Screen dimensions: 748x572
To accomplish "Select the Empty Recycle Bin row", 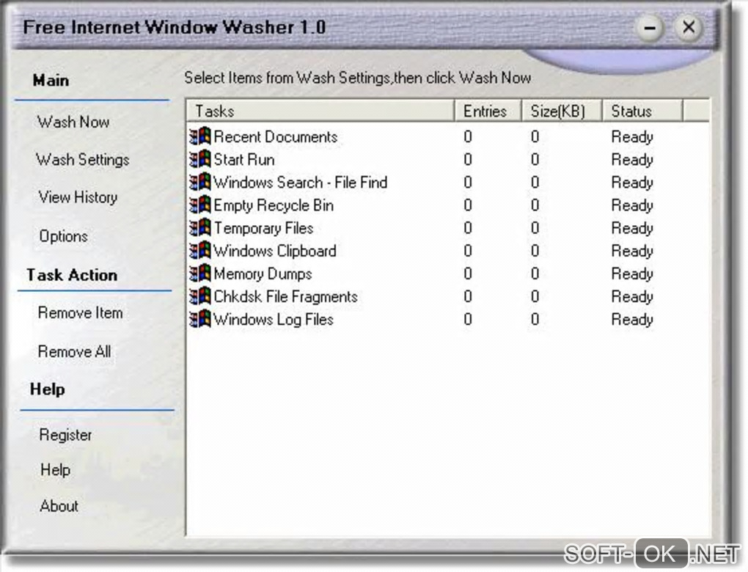I will [447, 205].
